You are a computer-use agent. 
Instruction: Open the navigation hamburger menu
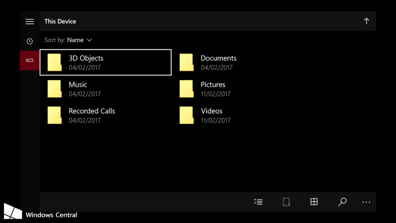click(x=29, y=21)
